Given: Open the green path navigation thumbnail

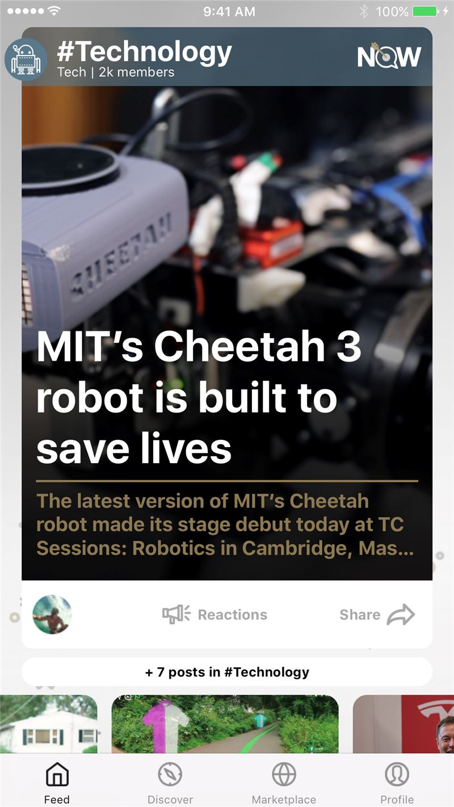Looking at the screenshot, I should click(x=225, y=724).
